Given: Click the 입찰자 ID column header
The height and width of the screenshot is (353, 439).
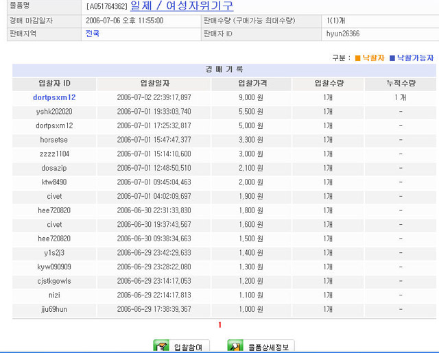Looking at the screenshot, I should 54,84.
